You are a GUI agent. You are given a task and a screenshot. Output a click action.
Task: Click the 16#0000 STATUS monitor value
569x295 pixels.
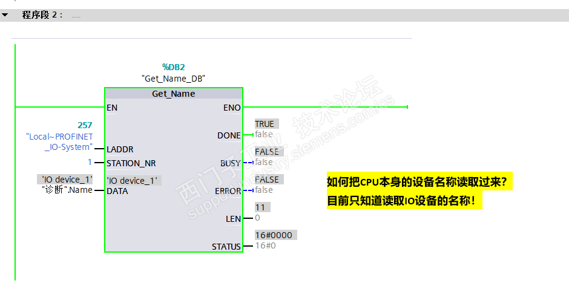[x=276, y=235]
